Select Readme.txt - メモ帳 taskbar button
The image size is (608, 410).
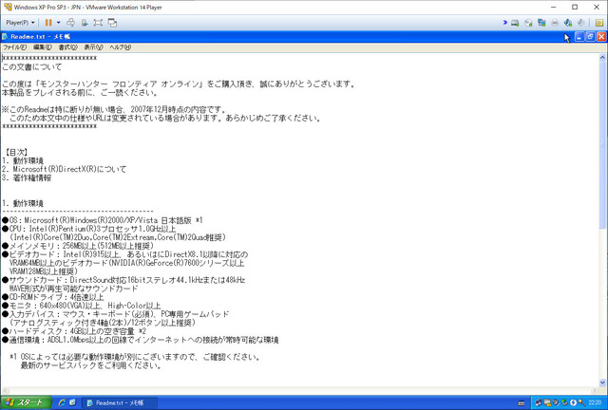click(120, 402)
